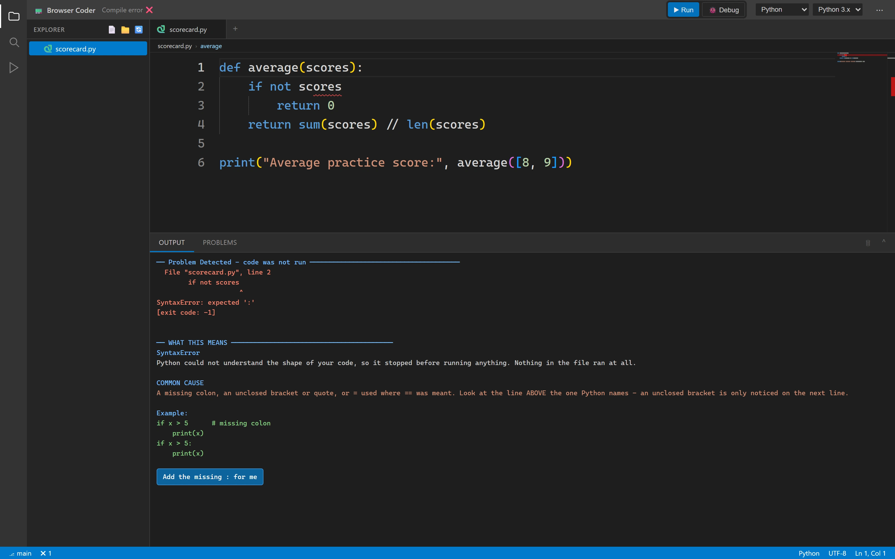The height and width of the screenshot is (559, 895).
Task: Select the scorecard.py editor tab
Action: (x=187, y=29)
